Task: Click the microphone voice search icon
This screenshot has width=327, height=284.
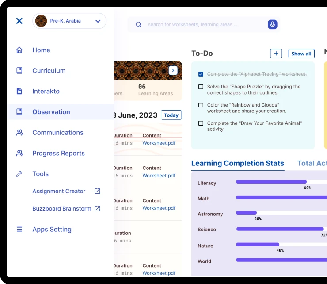Action: [x=272, y=24]
